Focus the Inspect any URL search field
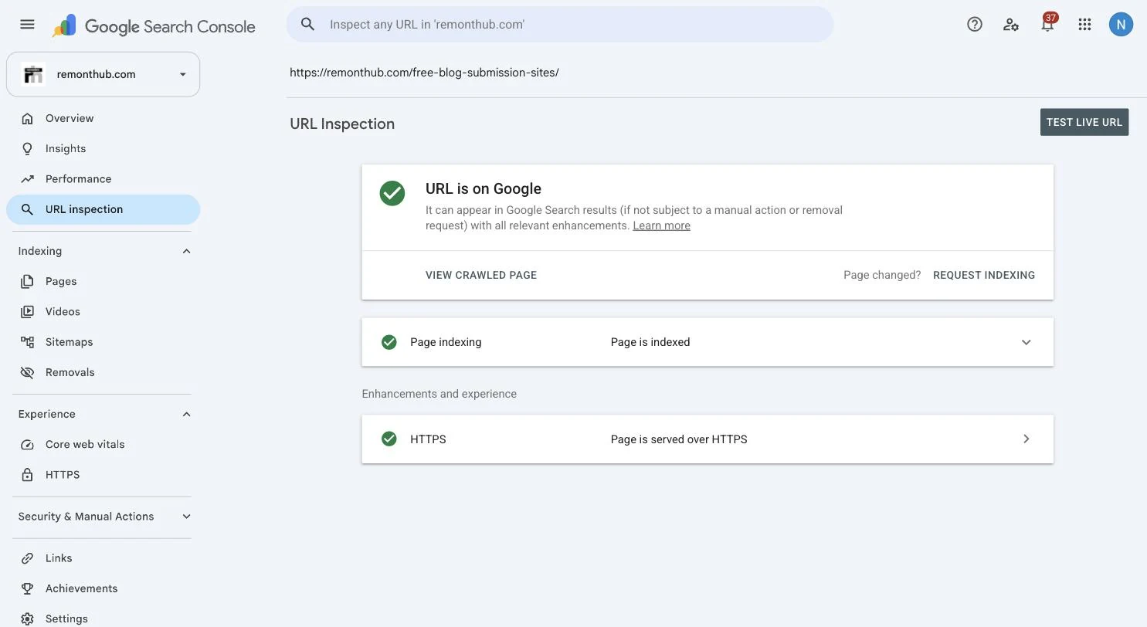Screen dimensions: 1147x627 [x=560, y=24]
